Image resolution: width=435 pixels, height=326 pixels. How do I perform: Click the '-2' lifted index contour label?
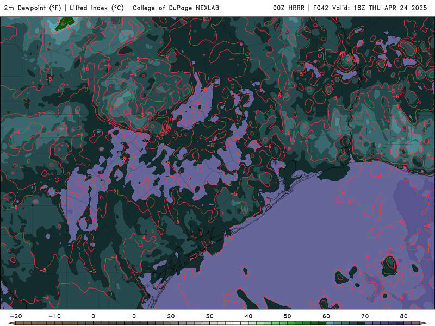tap(132, 99)
